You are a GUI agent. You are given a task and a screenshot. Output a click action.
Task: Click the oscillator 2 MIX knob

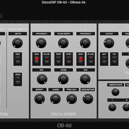[x=85, y=79]
